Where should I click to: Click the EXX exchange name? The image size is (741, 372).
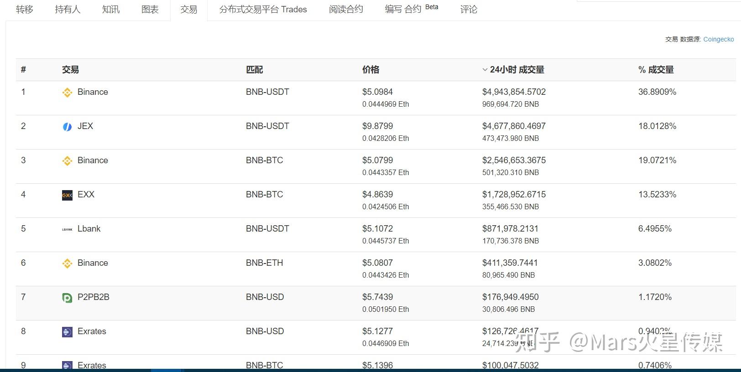[86, 195]
